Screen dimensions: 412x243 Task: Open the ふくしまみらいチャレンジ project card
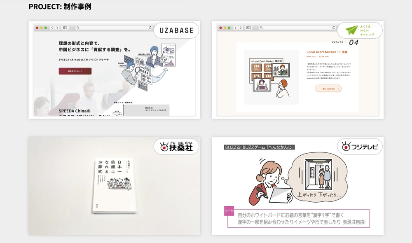pos(298,70)
